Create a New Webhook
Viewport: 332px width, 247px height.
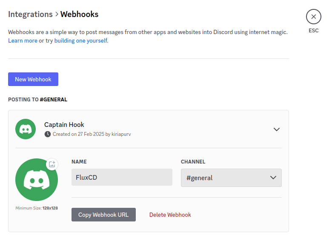[x=33, y=79]
